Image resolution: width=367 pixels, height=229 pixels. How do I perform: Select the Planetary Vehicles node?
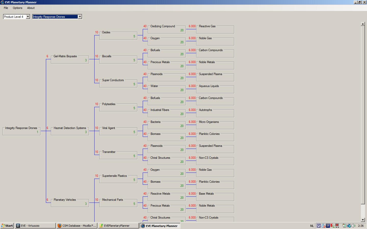[x=70, y=203]
